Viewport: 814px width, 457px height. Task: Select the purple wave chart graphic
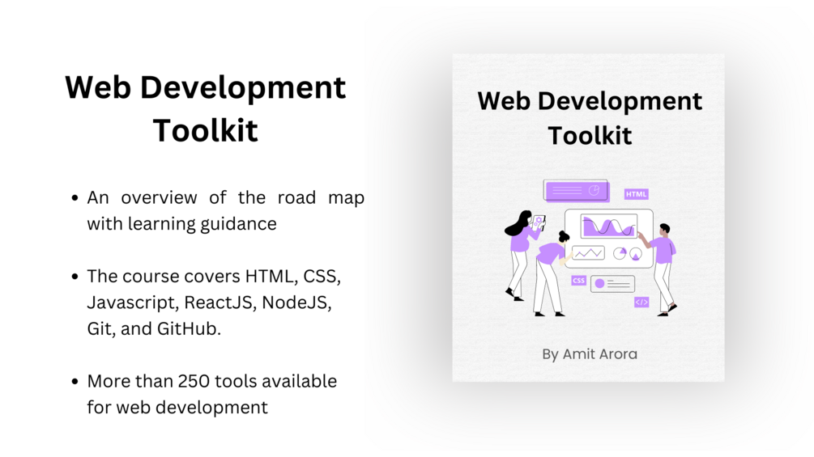[609, 226]
